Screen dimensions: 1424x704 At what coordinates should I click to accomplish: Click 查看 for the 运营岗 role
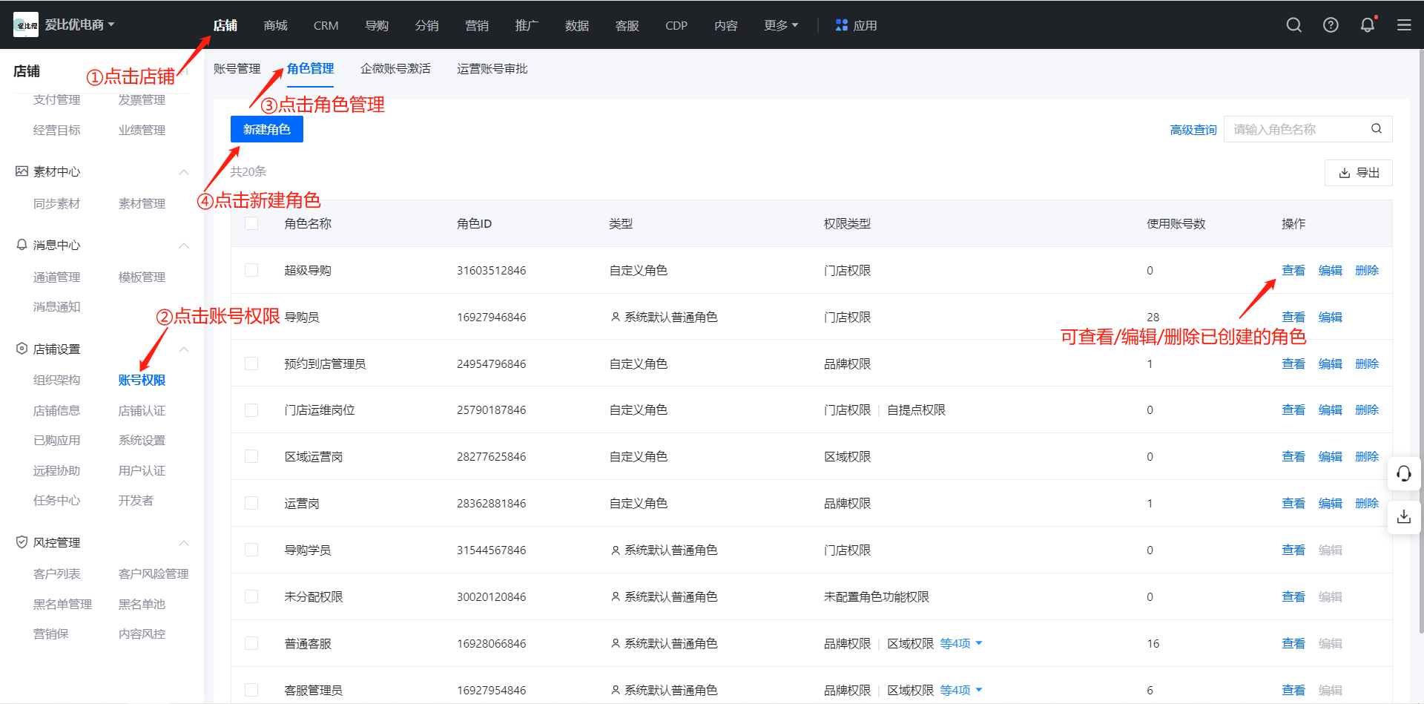click(1293, 503)
